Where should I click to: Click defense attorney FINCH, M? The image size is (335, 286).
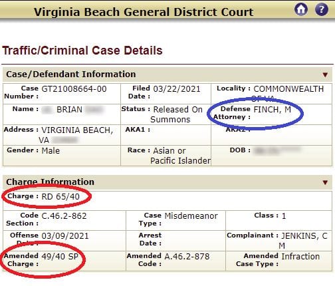click(x=272, y=109)
